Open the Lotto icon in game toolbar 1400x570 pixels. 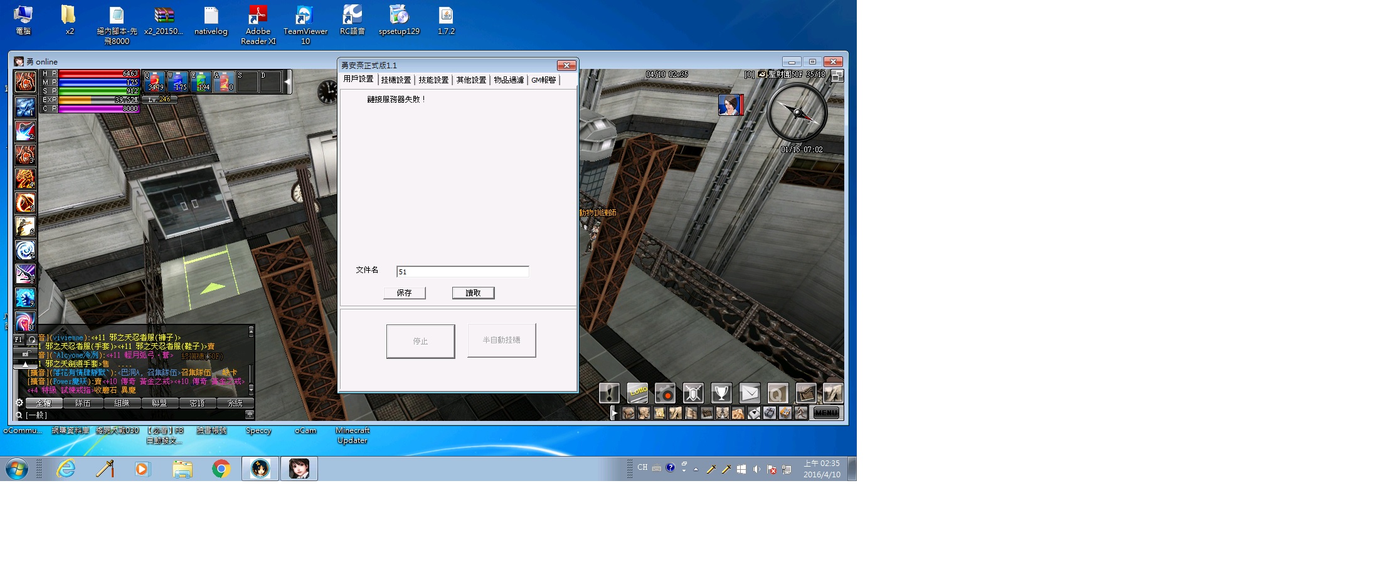point(637,393)
